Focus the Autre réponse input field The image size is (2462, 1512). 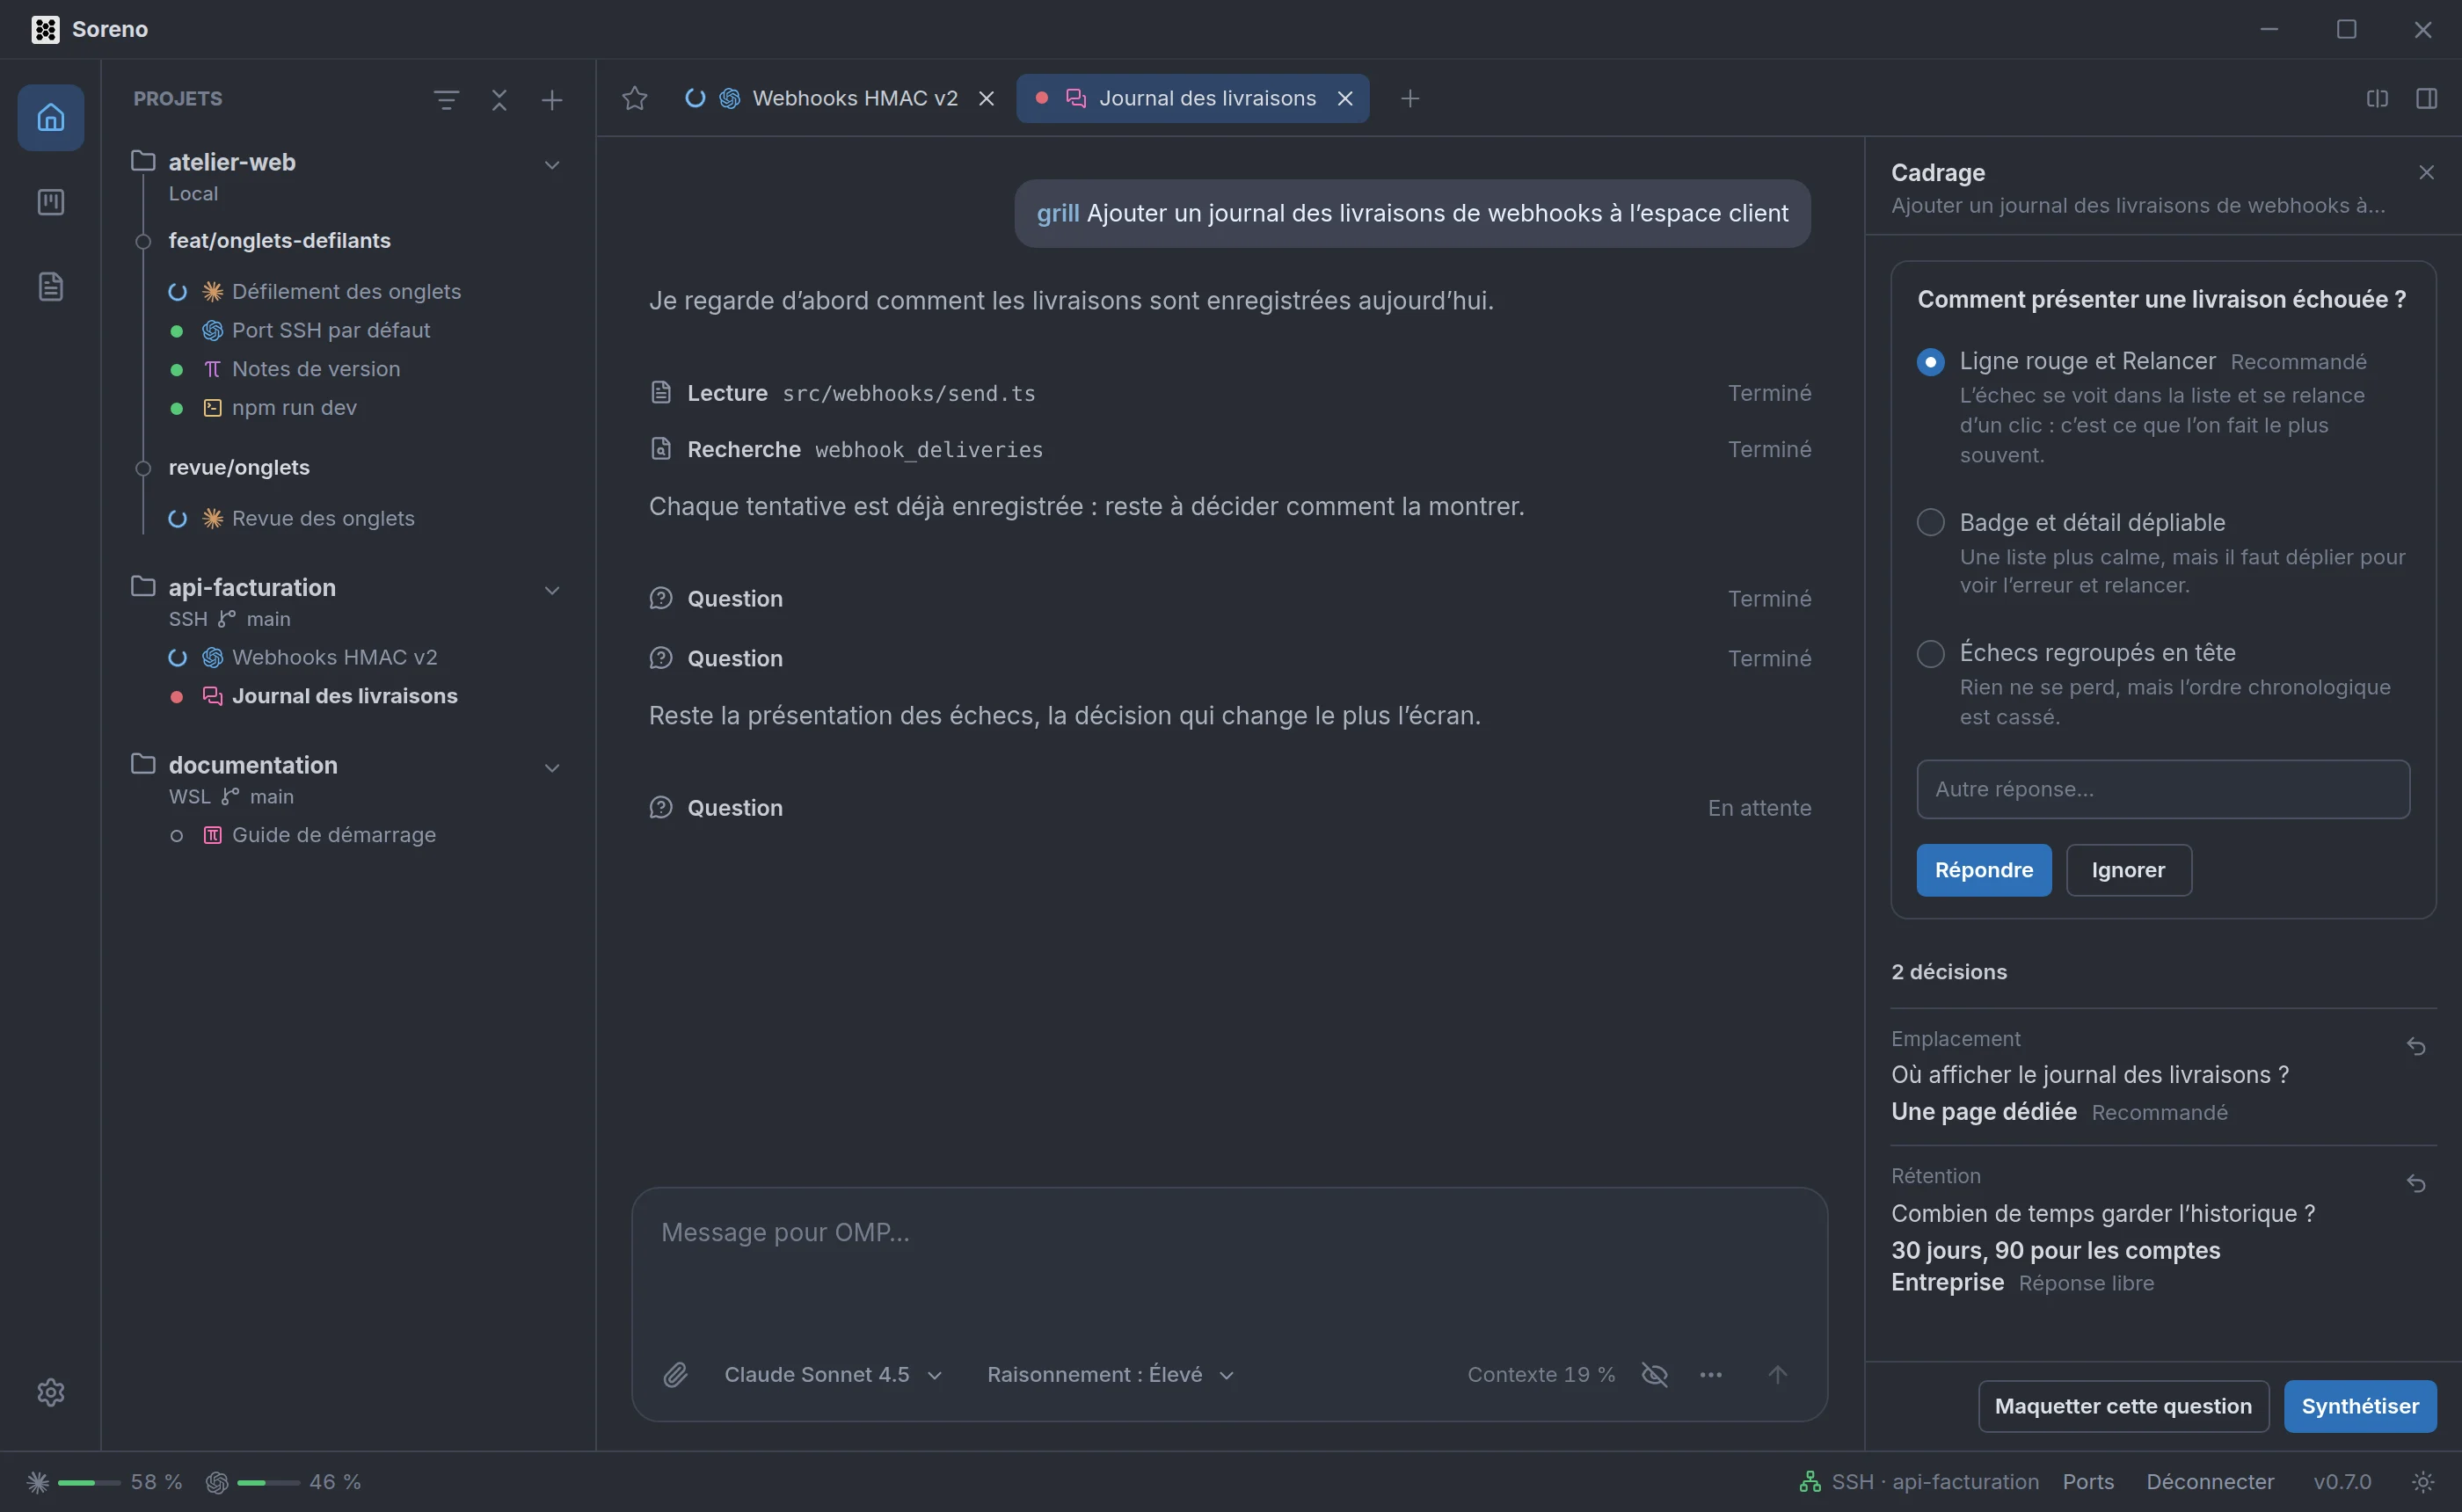pos(2163,789)
